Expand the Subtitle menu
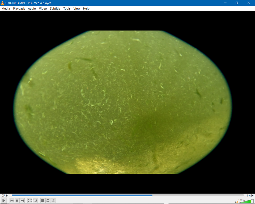 tap(55, 8)
